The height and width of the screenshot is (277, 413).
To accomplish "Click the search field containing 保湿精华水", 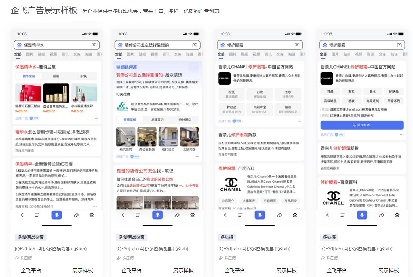I will pyautogui.click(x=56, y=45).
